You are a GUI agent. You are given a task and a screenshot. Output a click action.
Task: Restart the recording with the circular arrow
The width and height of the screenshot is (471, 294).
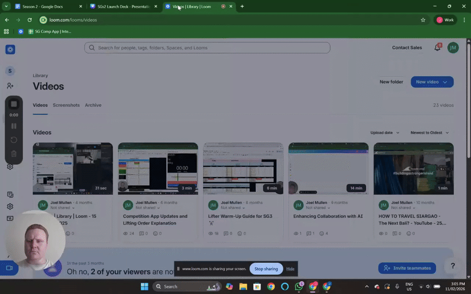tap(14, 140)
